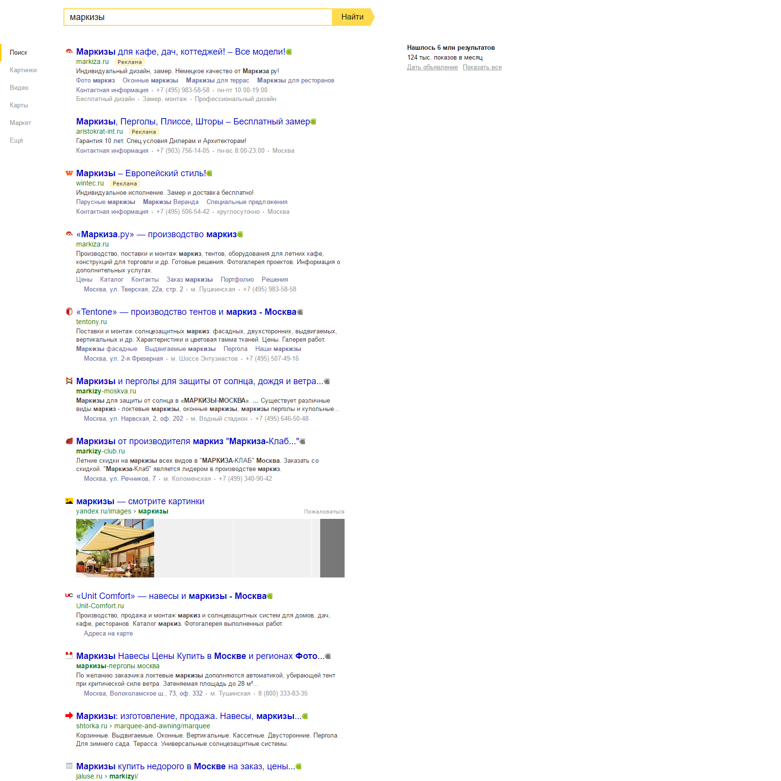Click markizy-club.ru red favicon
This screenshot has height=781, width=781.
pos(69,441)
